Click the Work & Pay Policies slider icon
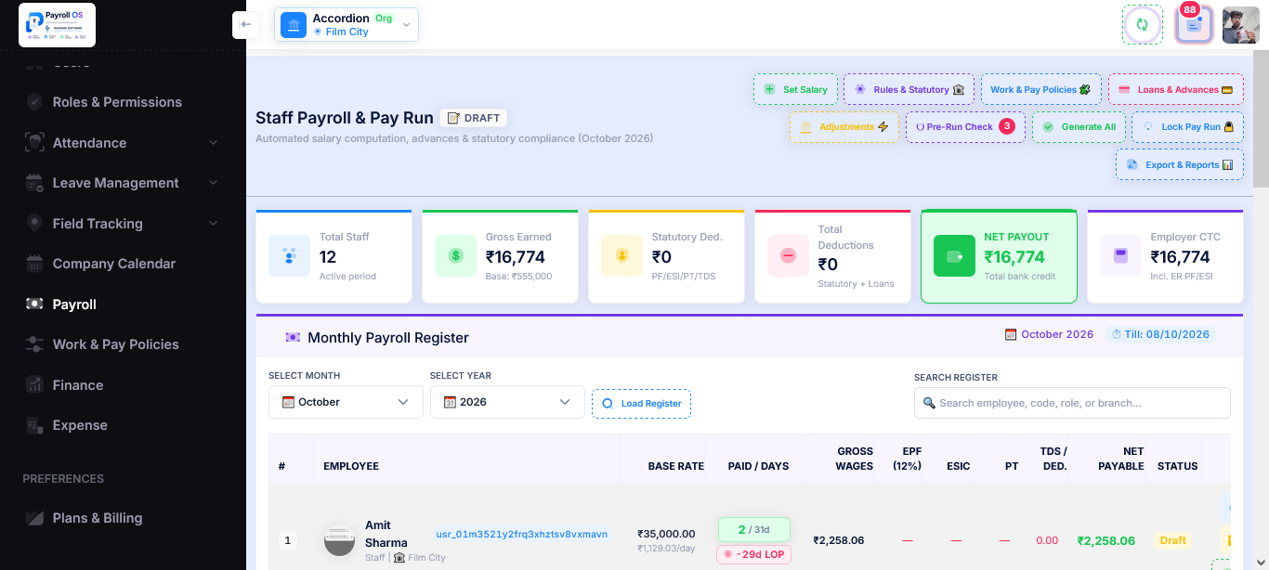Screen dimensions: 1269x570 point(34,344)
